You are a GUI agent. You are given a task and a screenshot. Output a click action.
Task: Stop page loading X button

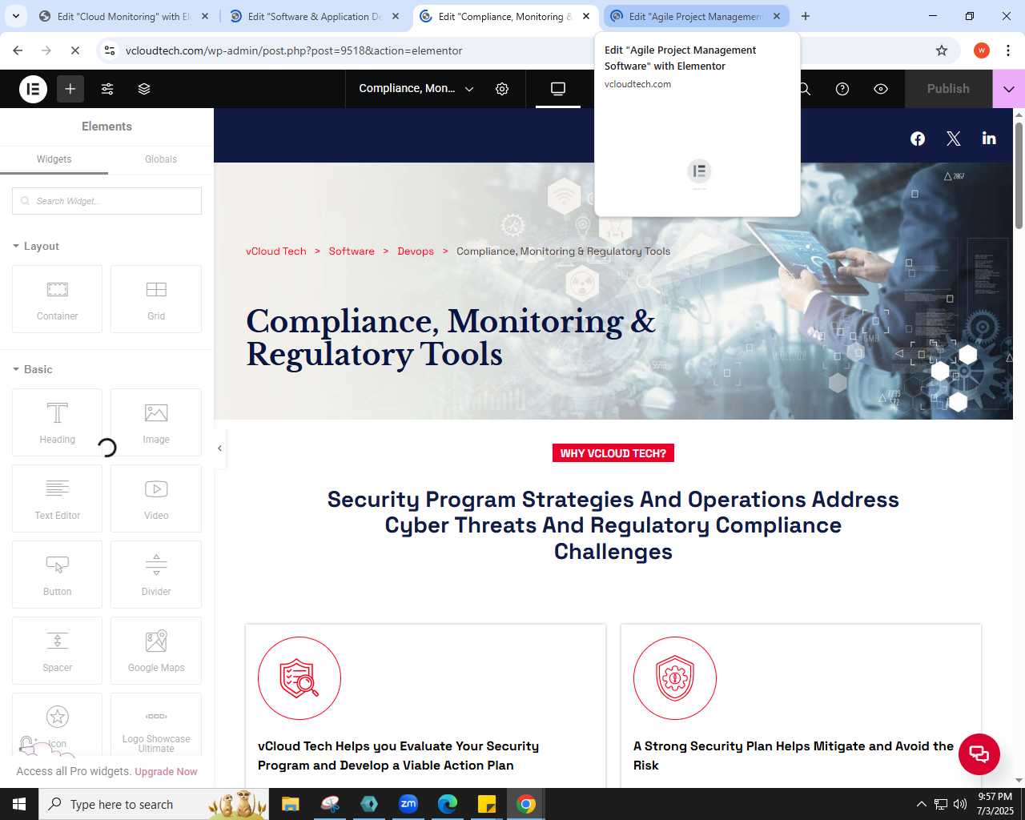coord(75,50)
